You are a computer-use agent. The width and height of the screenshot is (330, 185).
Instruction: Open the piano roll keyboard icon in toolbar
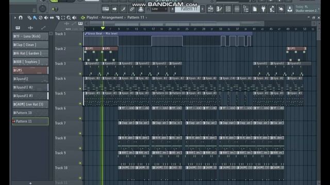[x=105, y=9]
